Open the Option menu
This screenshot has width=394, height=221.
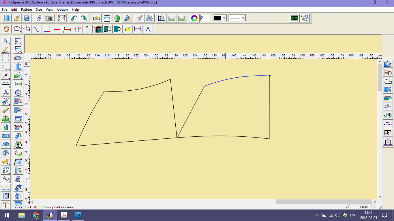pos(62,9)
